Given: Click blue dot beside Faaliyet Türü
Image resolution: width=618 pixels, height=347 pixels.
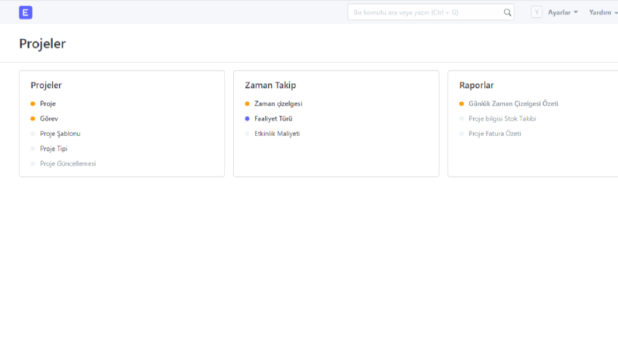Looking at the screenshot, I should 247,119.
